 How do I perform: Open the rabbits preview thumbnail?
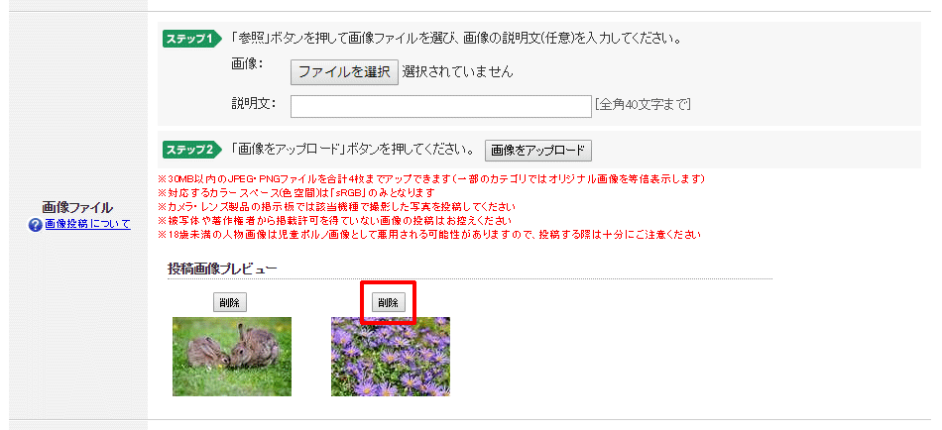[232, 357]
